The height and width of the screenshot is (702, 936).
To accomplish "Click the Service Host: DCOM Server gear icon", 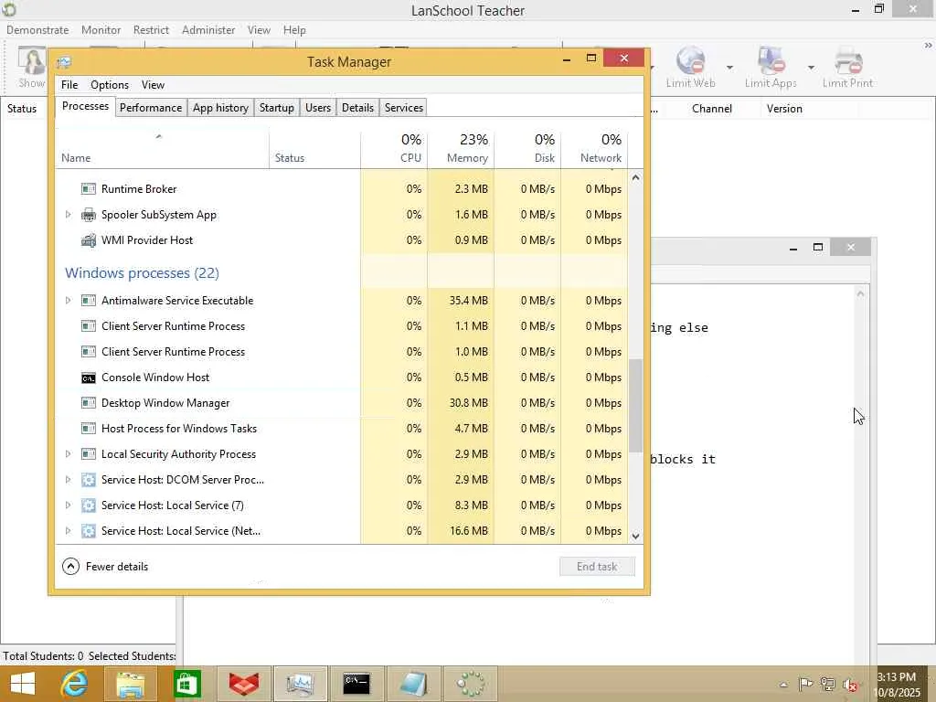I will tap(89, 480).
